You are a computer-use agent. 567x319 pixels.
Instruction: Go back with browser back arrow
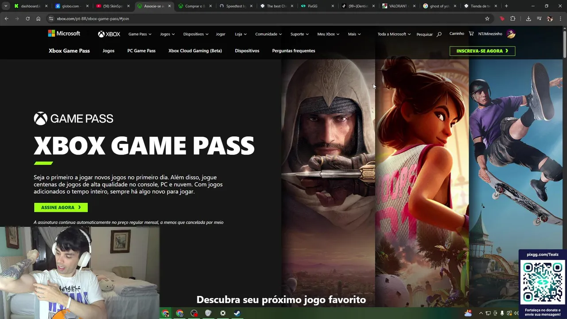point(6,19)
